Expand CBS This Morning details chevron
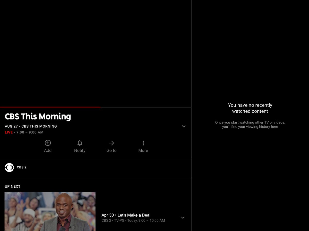This screenshot has width=309, height=231. click(x=184, y=126)
